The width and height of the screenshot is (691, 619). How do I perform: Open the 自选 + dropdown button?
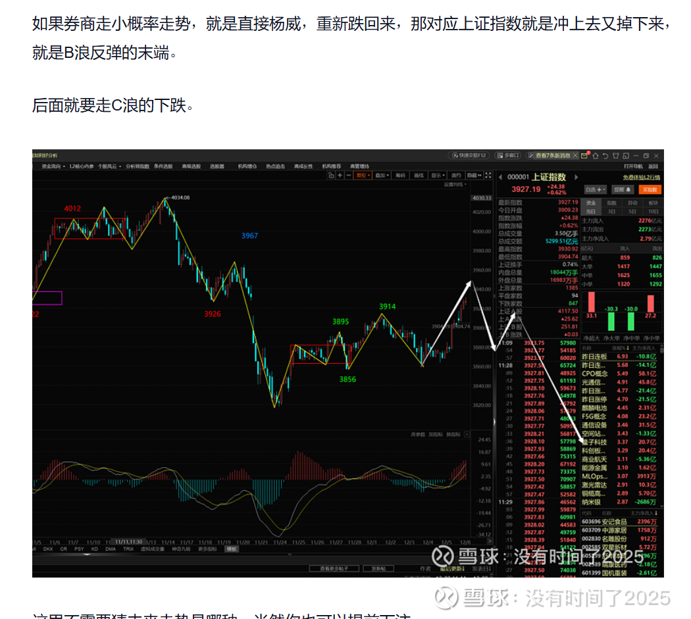tap(596, 189)
